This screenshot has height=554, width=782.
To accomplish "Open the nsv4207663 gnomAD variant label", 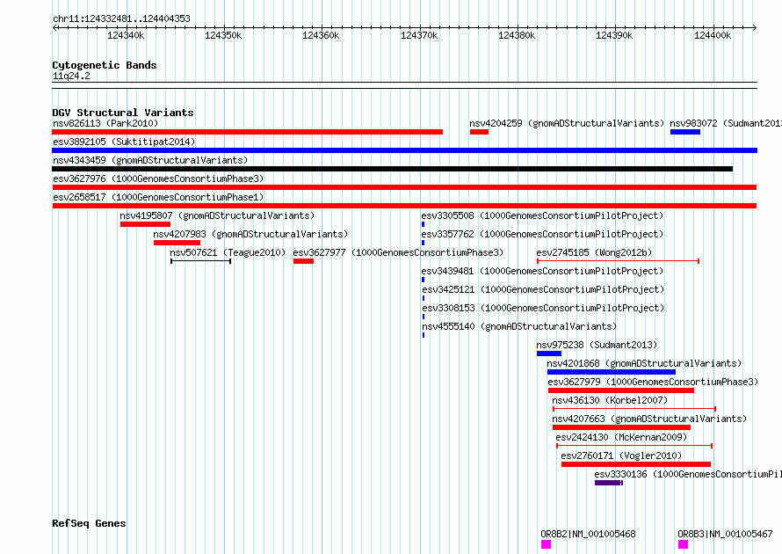I will (649, 419).
